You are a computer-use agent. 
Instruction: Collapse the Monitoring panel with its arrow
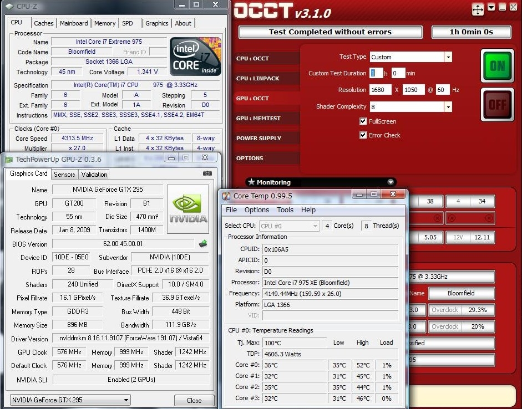pyautogui.click(x=391, y=182)
